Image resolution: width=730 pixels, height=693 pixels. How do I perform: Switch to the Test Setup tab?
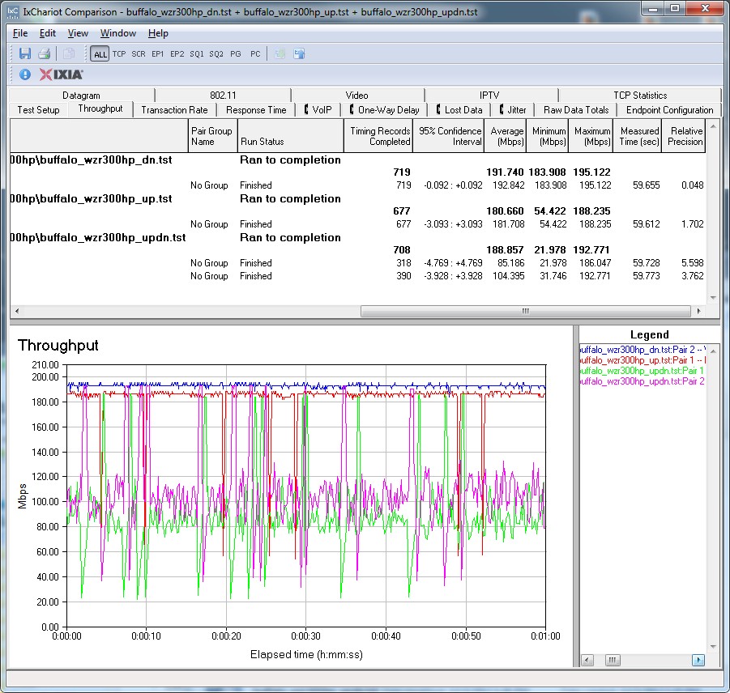click(39, 110)
